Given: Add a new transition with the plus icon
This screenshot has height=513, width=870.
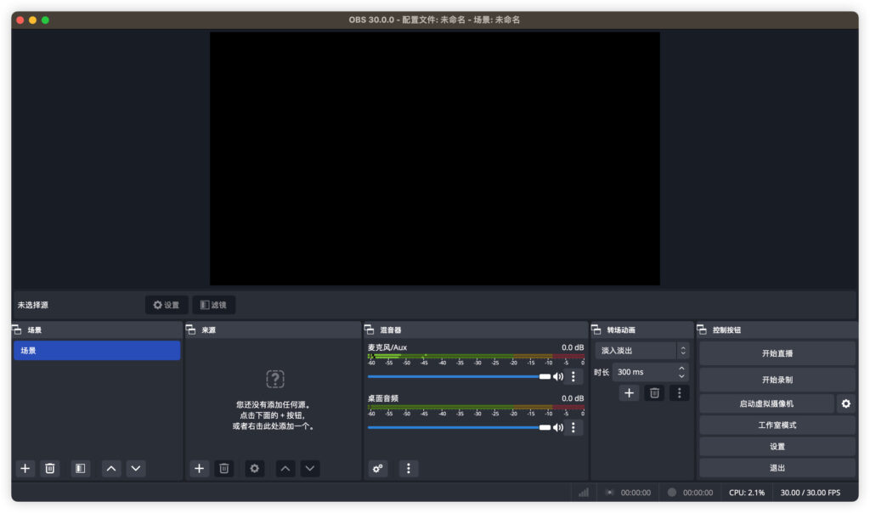Looking at the screenshot, I should [x=628, y=392].
